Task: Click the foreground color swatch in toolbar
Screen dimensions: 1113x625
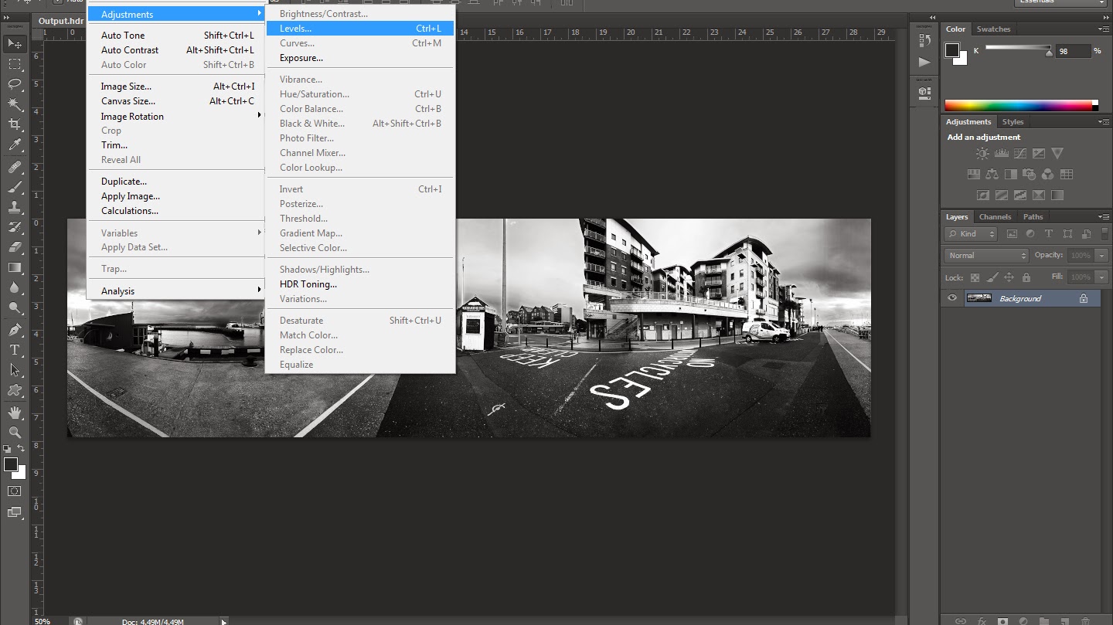Action: [x=11, y=464]
